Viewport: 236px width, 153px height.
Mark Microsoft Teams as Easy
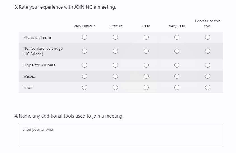146,37
